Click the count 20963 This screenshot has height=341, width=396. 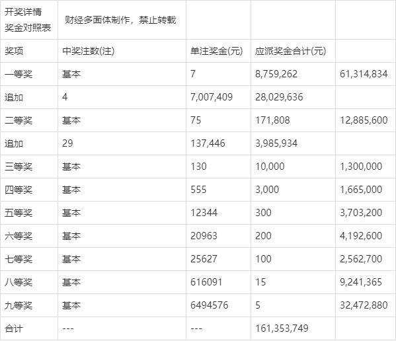click(204, 236)
